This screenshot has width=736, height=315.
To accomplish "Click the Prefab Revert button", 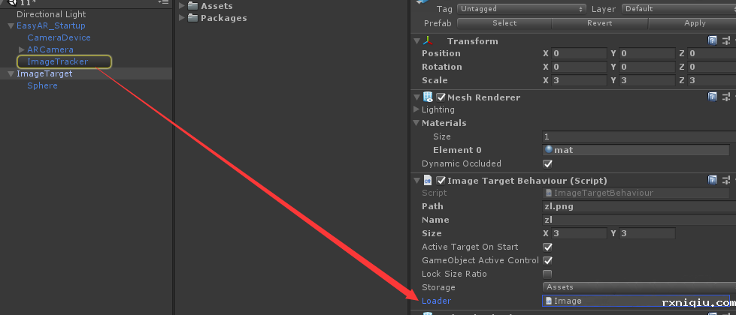I will pyautogui.click(x=599, y=23).
